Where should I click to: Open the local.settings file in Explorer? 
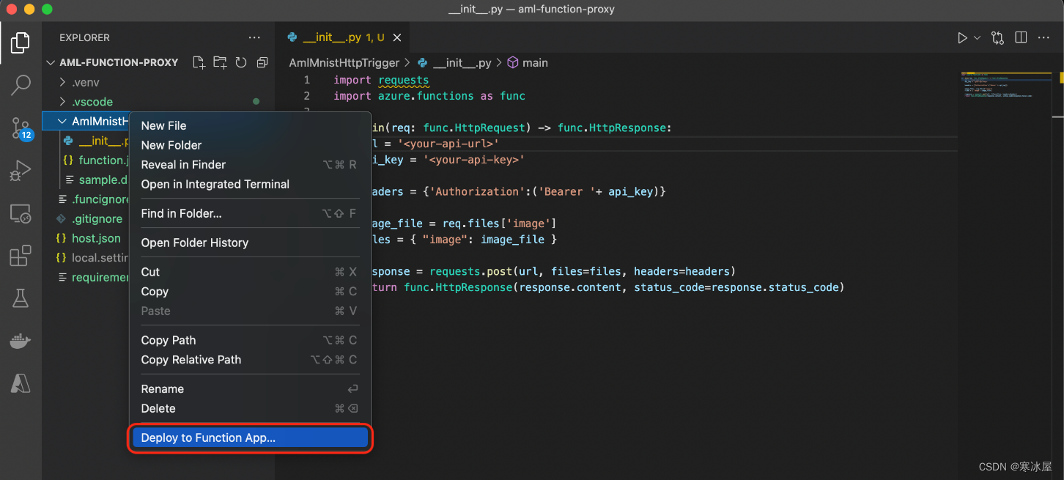point(93,258)
